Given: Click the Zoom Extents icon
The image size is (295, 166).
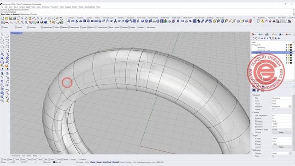Looking at the screenshot, I should click(x=53, y=18).
